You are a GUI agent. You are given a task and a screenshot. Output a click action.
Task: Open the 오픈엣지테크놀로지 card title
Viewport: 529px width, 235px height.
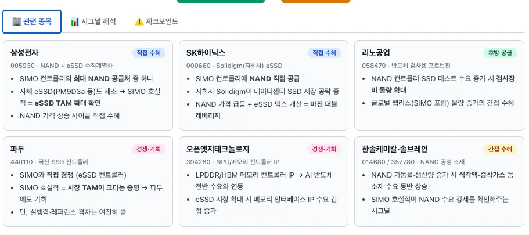coord(218,149)
